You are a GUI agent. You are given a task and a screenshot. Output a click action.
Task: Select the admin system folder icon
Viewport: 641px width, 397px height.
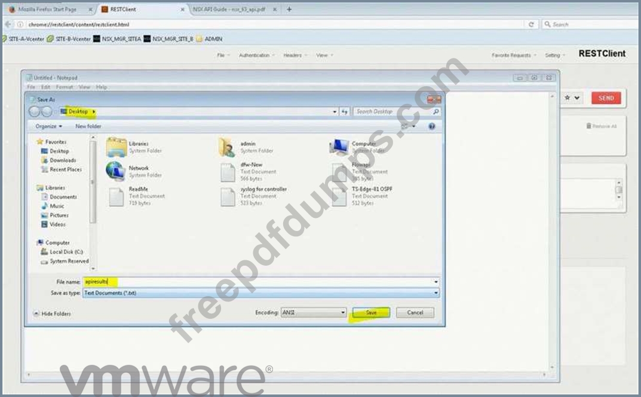227,147
